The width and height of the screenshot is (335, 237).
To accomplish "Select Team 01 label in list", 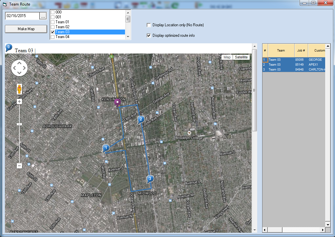I will point(62,22).
